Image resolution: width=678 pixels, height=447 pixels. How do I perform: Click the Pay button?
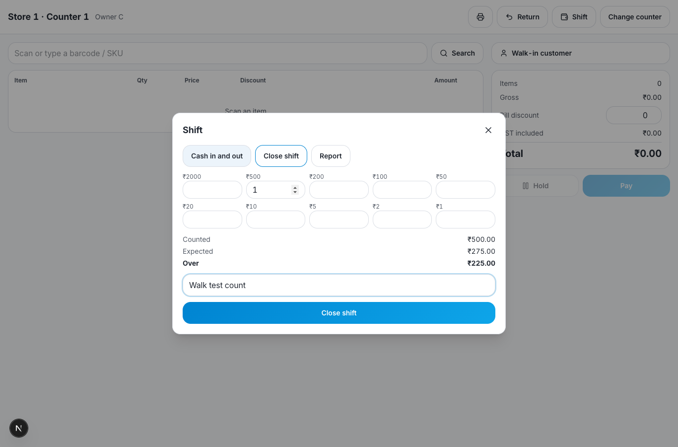point(626,186)
